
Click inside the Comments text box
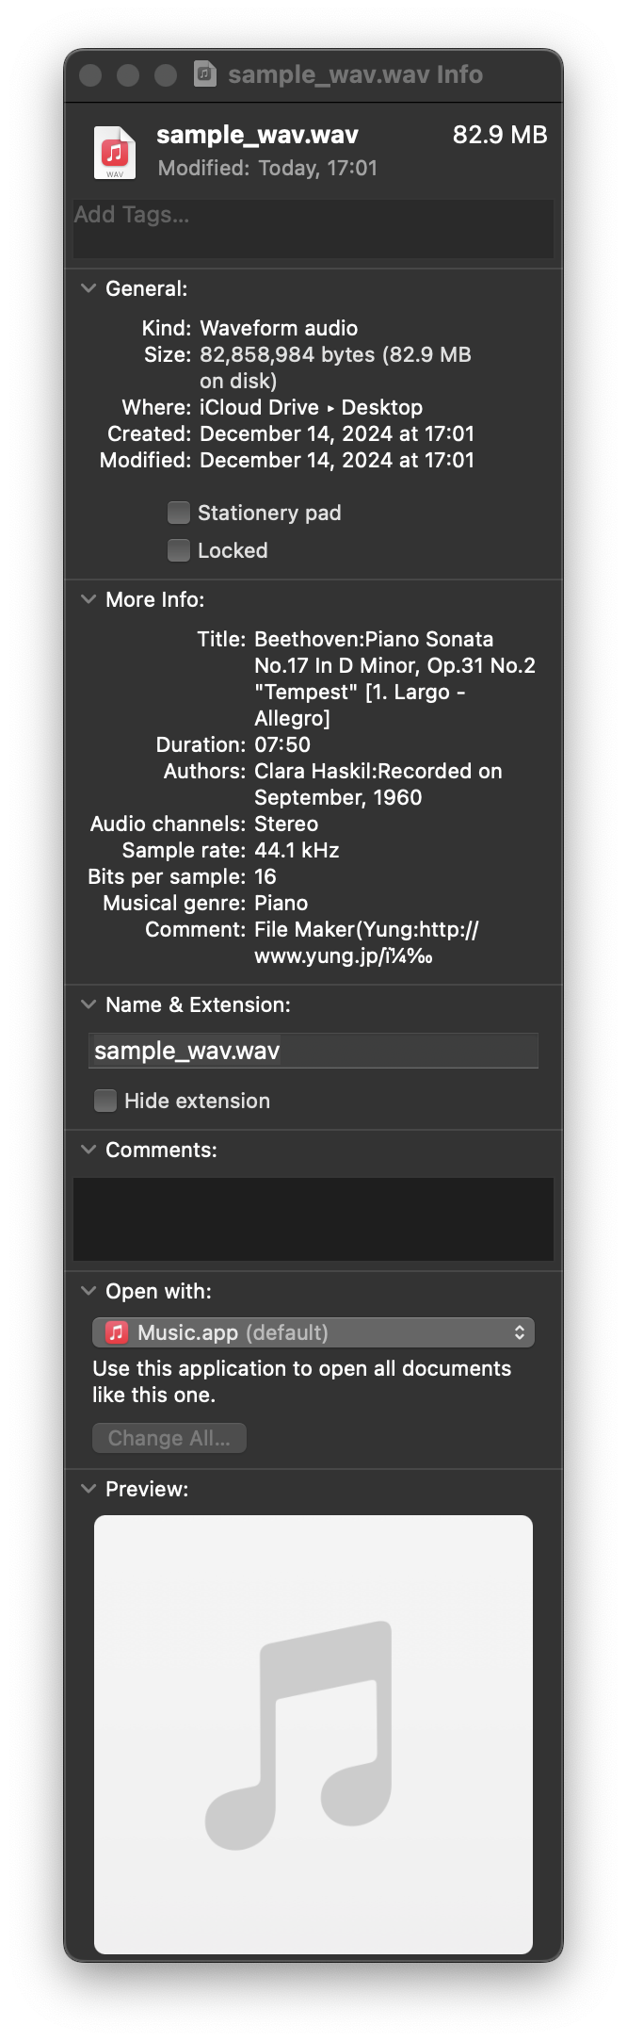(313, 1218)
